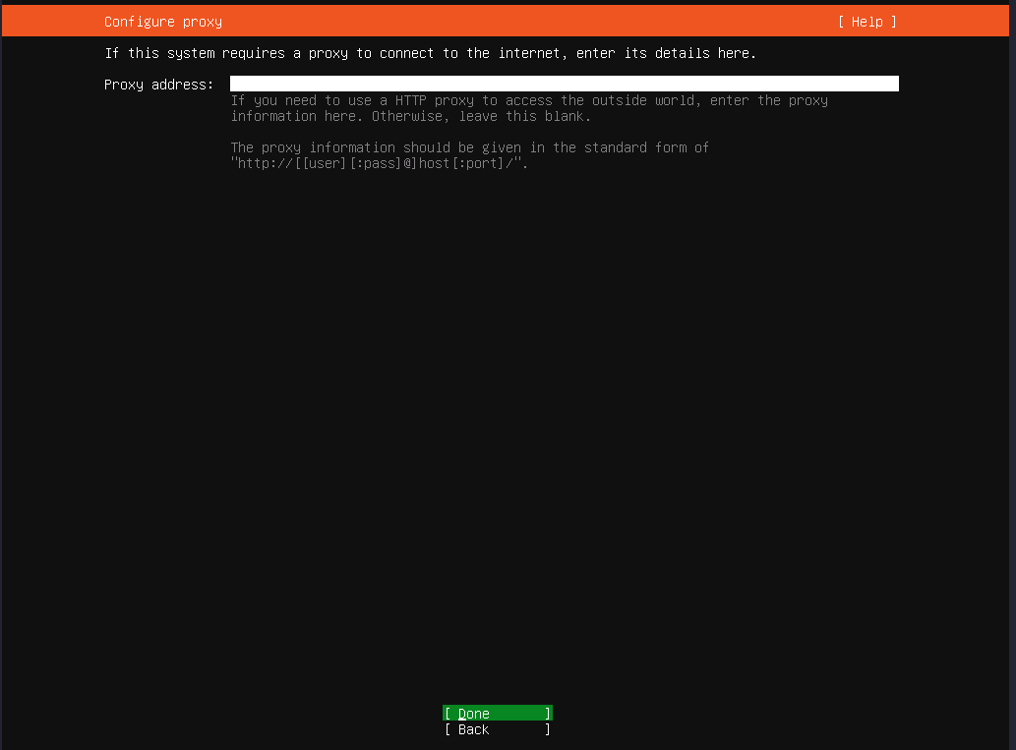Image resolution: width=1016 pixels, height=750 pixels.
Task: Click the [:pass] segment of the URL format
Action: click(375, 163)
